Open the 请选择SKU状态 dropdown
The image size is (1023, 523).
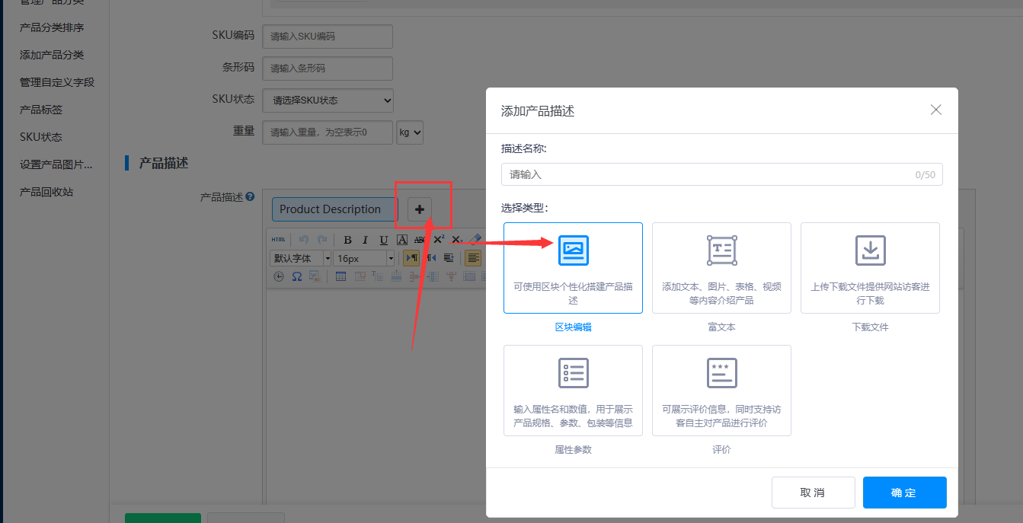[x=328, y=100]
